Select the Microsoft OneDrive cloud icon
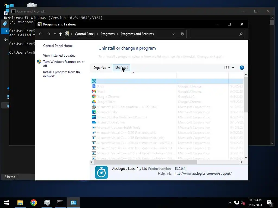 [94, 122]
